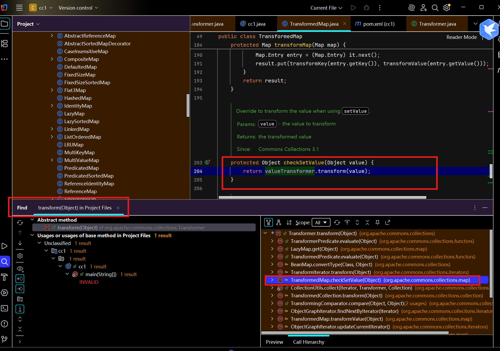500x351 pixels.
Task: Open the Version control menu
Action: tap(78, 8)
